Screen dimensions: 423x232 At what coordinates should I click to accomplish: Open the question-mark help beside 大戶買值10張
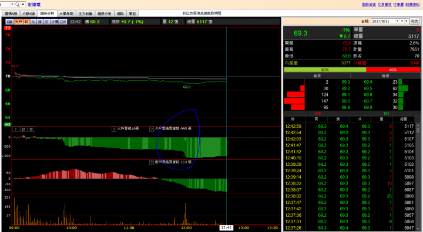point(114,129)
